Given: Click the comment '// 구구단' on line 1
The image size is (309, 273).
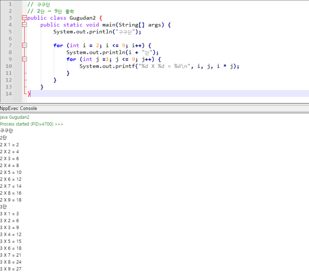Looking at the screenshot, I should [x=39, y=4].
